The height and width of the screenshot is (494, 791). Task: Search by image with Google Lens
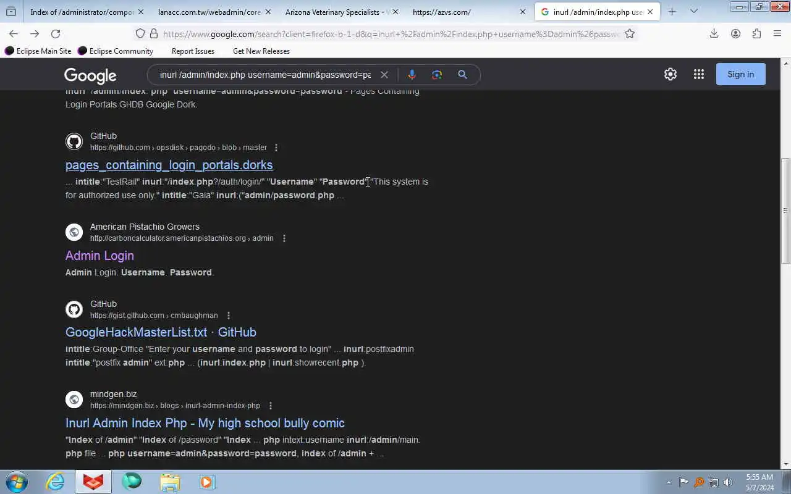point(437,75)
